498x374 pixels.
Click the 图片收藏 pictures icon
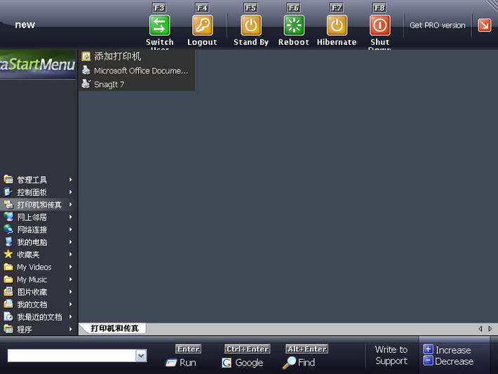pos(8,292)
